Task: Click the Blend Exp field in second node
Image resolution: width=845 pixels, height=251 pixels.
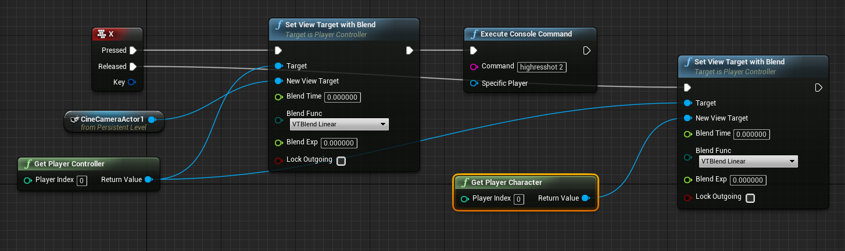Action: pos(748,180)
